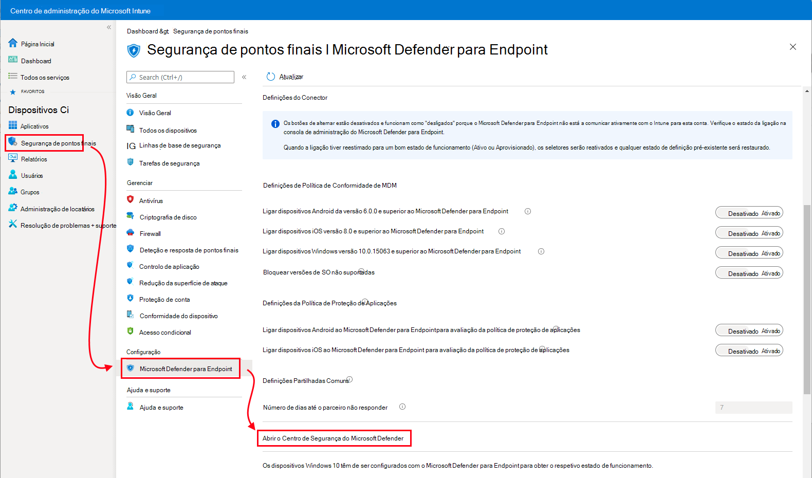Click the Grupos people icon
Screen dimensions: 812x478
click(x=13, y=191)
